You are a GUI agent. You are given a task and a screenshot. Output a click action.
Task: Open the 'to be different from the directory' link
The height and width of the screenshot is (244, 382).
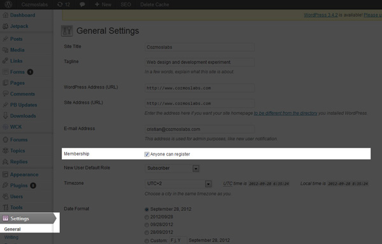pos(285,113)
